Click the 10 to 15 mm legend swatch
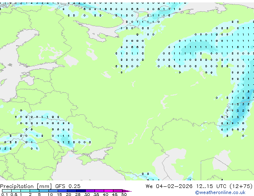 [x=53, y=191]
